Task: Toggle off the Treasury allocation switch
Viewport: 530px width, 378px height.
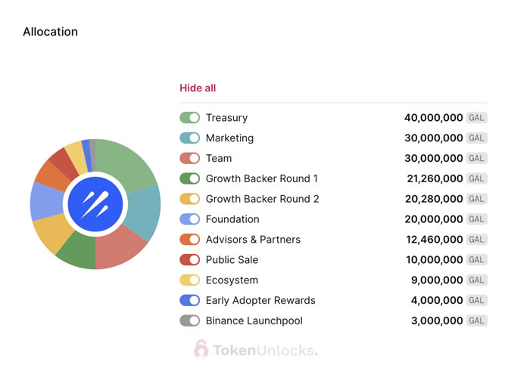Action: tap(189, 118)
